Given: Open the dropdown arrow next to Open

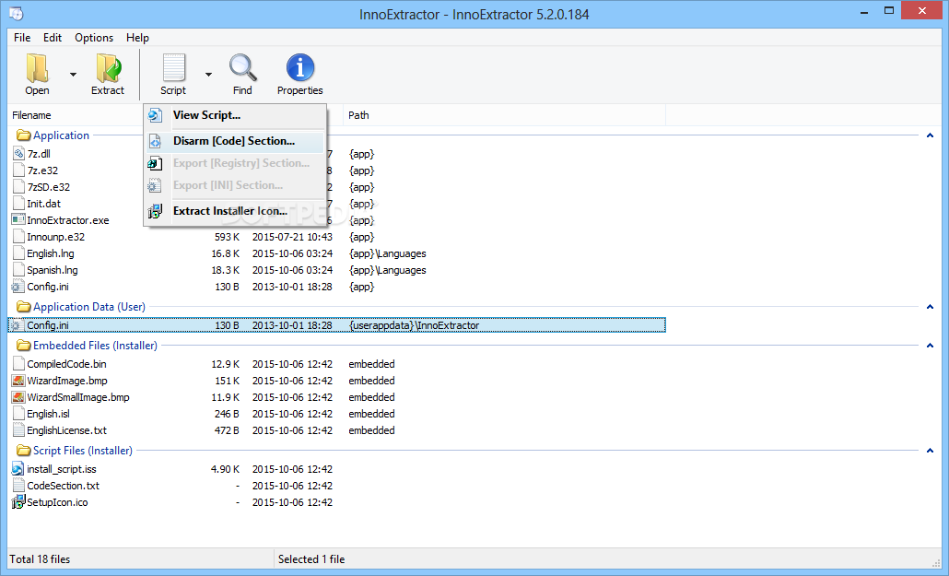Looking at the screenshot, I should pos(73,75).
